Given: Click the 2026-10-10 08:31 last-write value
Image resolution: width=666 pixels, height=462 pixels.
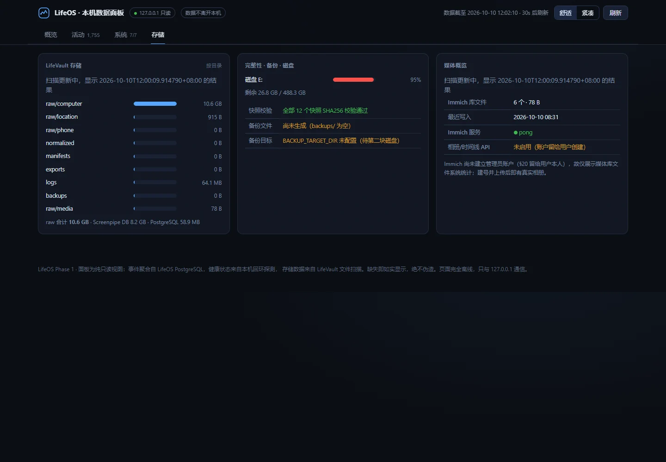Looking at the screenshot, I should [x=536, y=117].
